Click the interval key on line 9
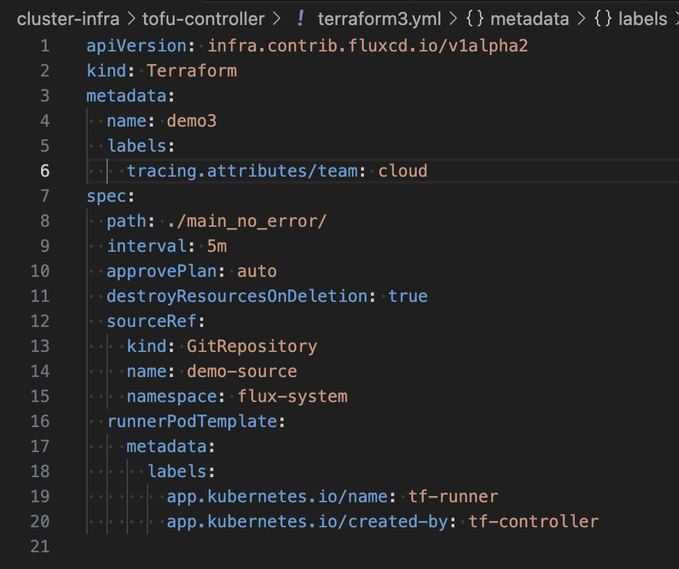Screen dimensions: 679x569 [147, 246]
